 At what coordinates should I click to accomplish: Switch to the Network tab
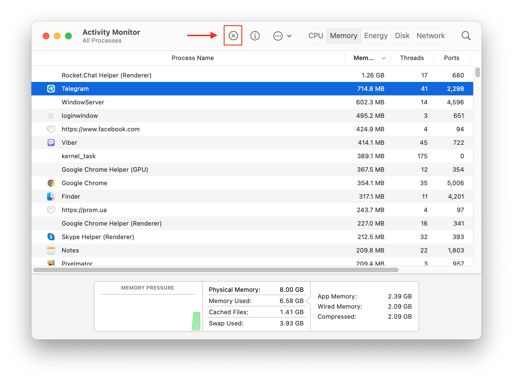431,36
